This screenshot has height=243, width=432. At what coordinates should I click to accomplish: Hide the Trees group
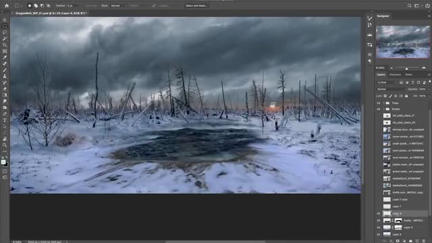pos(379,103)
